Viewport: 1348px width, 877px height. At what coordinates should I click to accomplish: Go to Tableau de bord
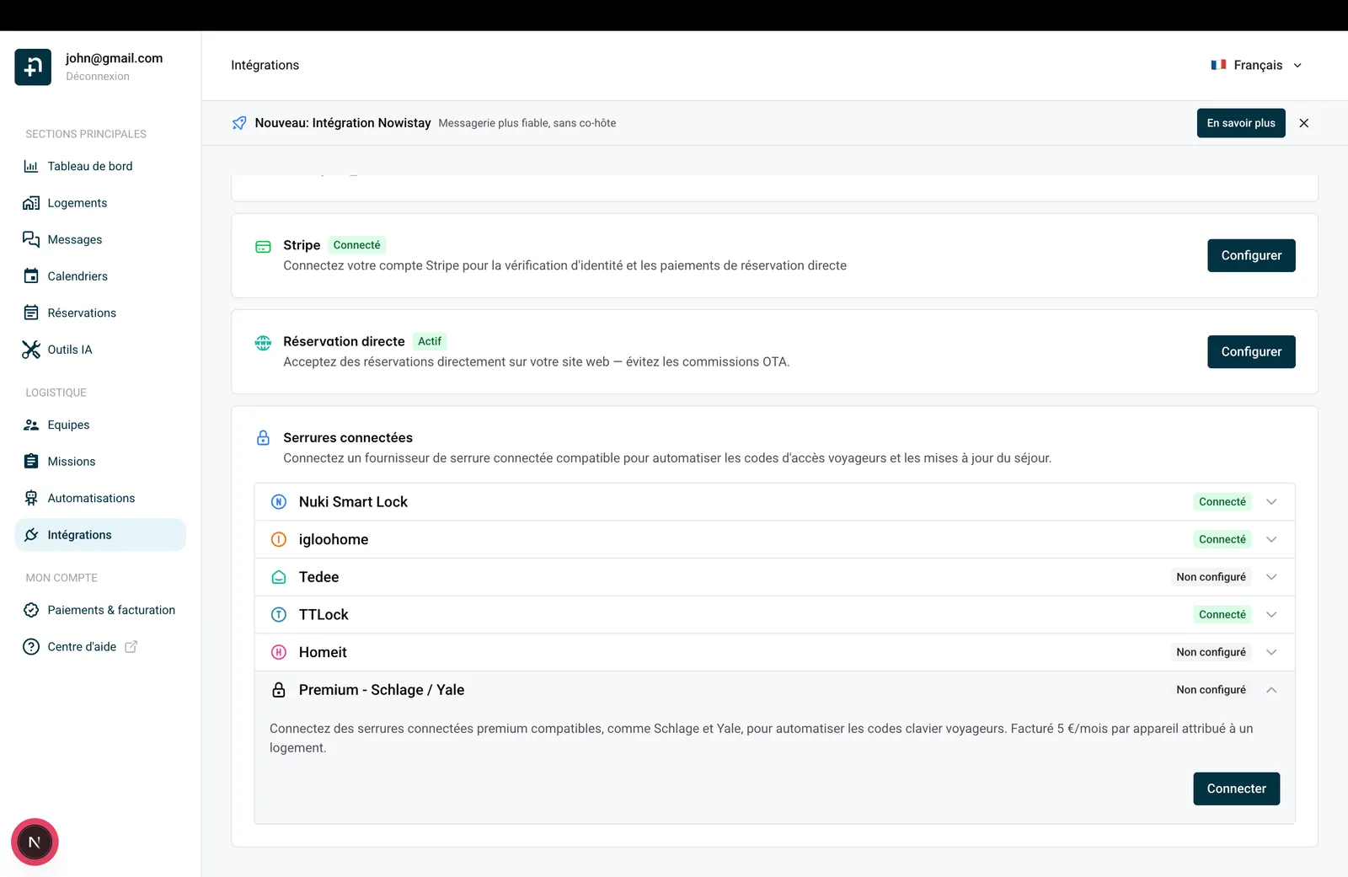click(x=100, y=166)
